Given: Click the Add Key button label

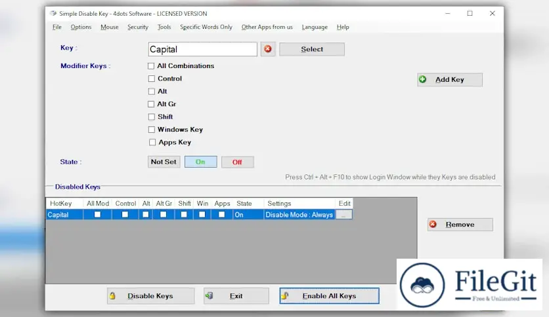Looking at the screenshot, I should 450,80.
